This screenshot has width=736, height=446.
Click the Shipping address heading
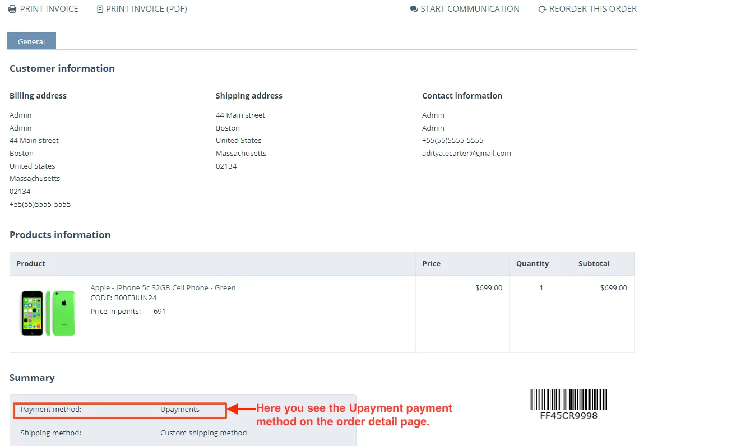249,96
